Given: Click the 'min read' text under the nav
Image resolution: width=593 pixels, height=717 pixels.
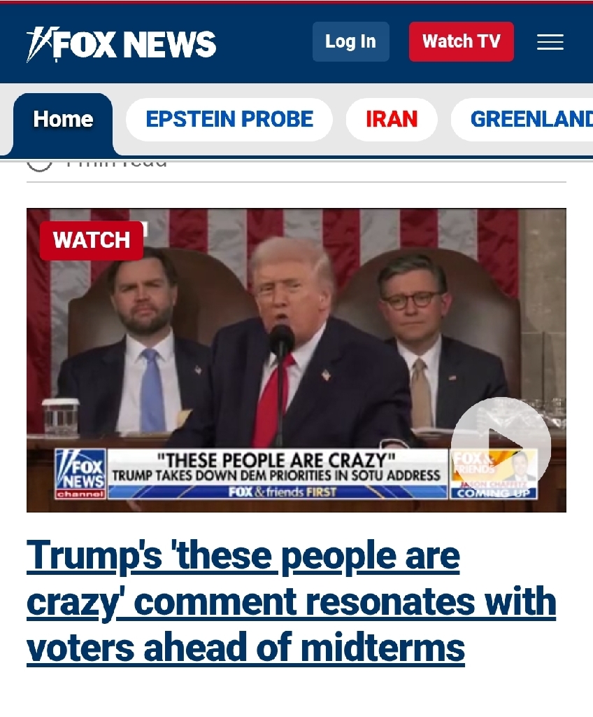Looking at the screenshot, I should [117, 164].
